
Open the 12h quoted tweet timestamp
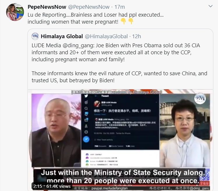(136, 36)
